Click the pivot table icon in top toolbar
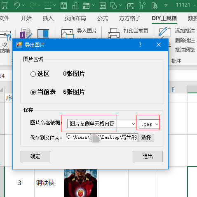This screenshot has width=197, height=197. (x=86, y=5)
